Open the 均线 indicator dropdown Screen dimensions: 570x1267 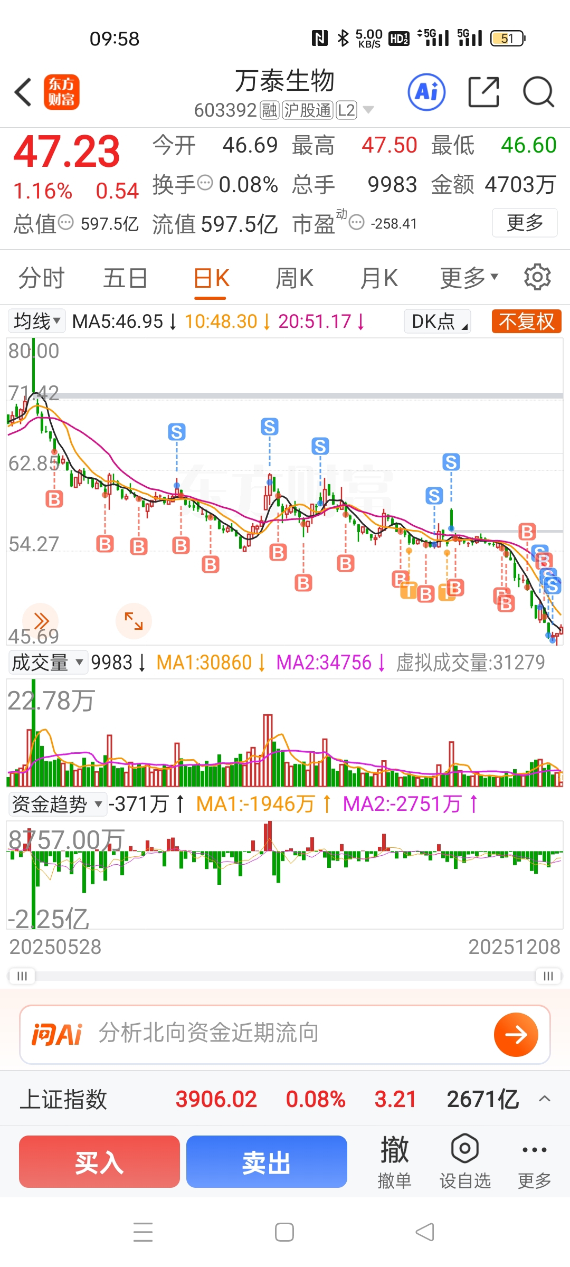[37, 321]
